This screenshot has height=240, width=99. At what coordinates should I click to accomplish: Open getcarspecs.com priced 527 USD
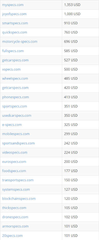(15, 60)
